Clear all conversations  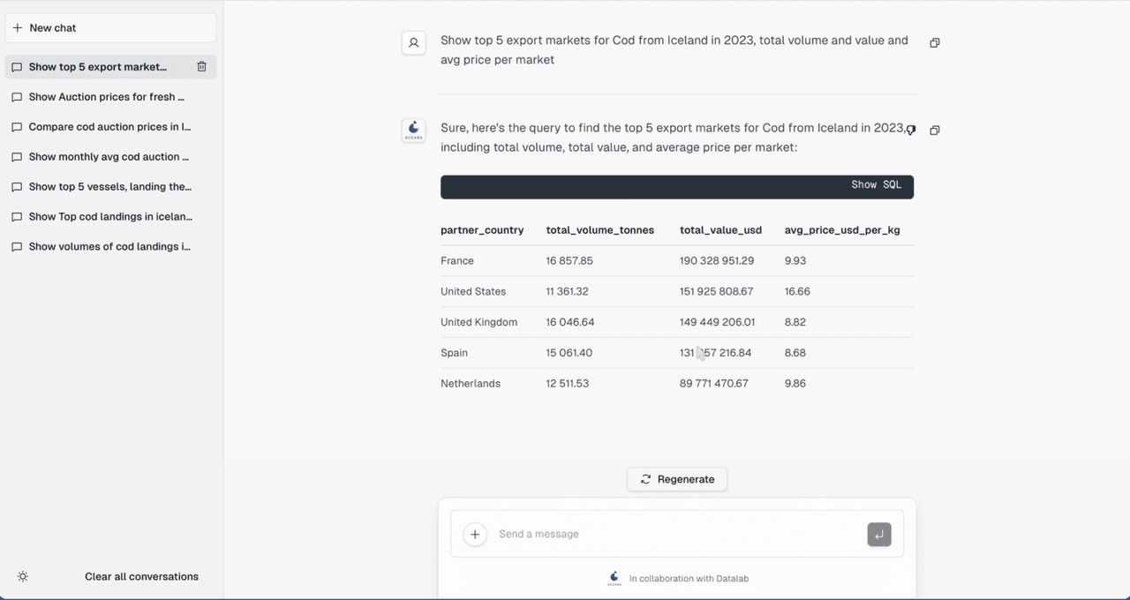pos(141,577)
